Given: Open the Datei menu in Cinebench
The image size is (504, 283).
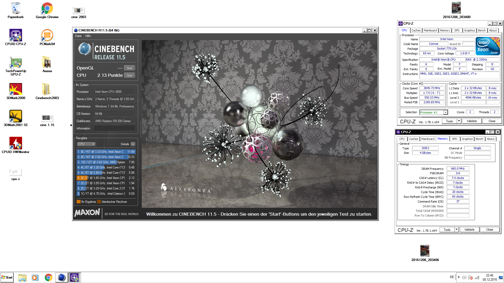Looking at the screenshot, I should click(78, 36).
